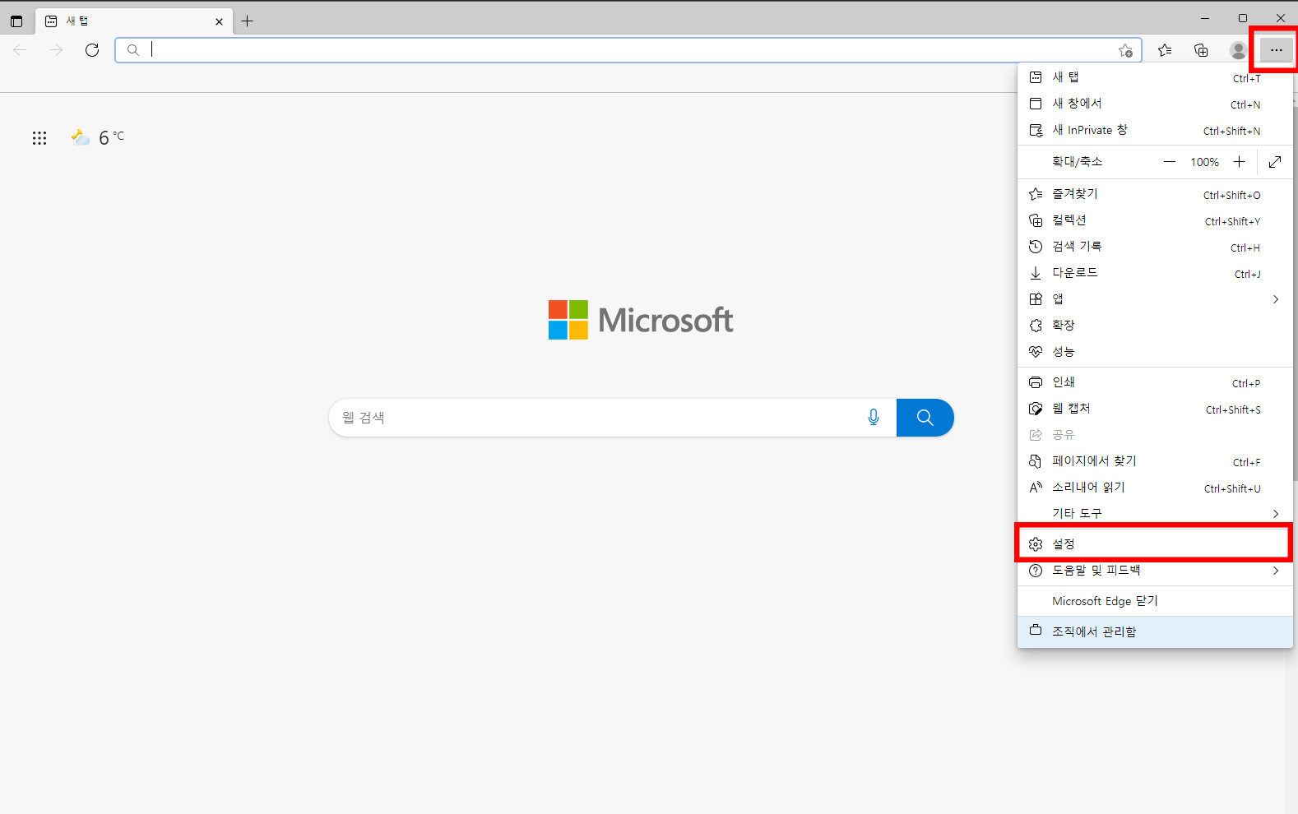Image resolution: width=1298 pixels, height=814 pixels.
Task: Add this page to favorites star icon
Action: click(1125, 51)
